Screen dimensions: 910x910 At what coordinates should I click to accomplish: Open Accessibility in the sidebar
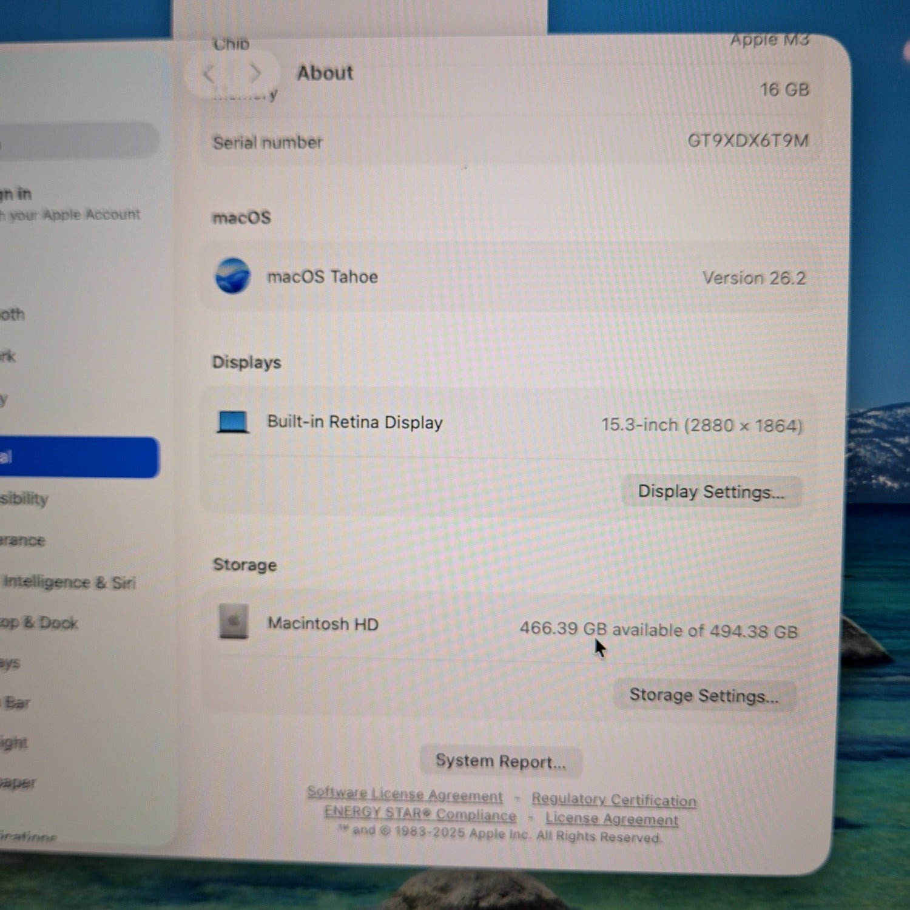pos(24,499)
